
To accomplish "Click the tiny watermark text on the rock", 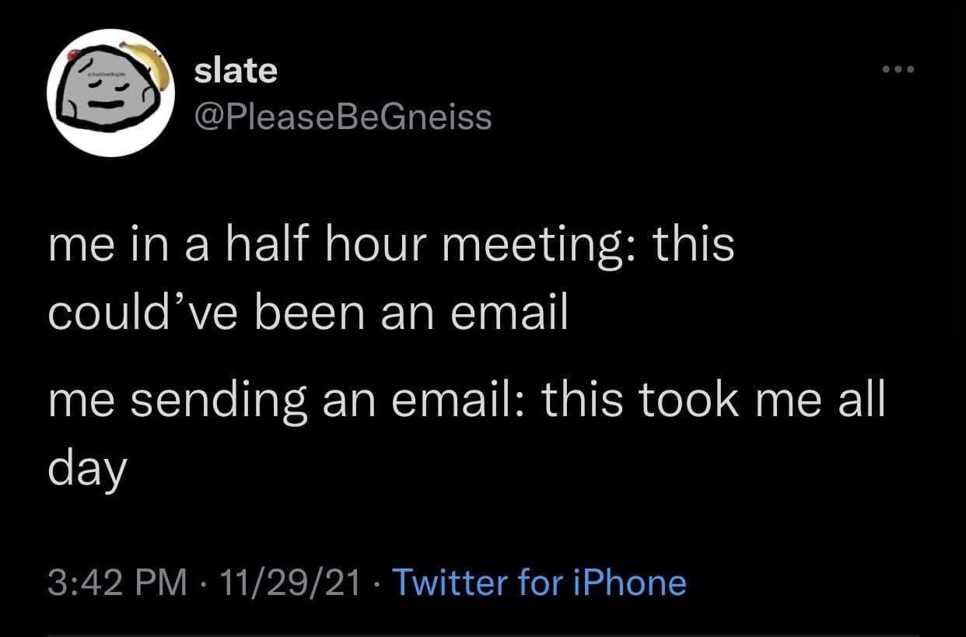I will [x=107, y=74].
